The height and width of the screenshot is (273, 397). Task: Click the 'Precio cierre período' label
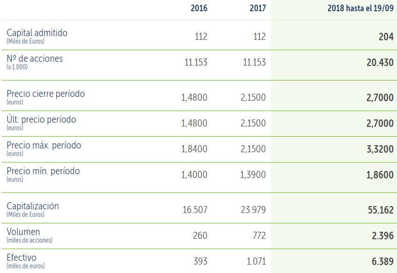tap(46, 94)
